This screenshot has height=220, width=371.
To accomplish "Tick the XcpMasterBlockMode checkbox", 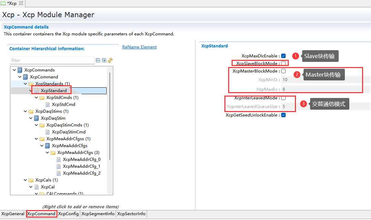I will (283, 71).
